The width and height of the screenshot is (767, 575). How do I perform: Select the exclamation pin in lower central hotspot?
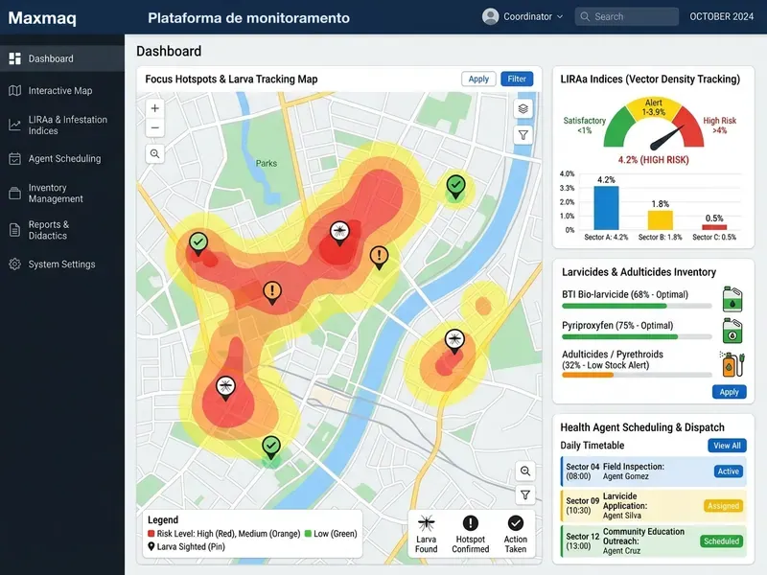272,292
